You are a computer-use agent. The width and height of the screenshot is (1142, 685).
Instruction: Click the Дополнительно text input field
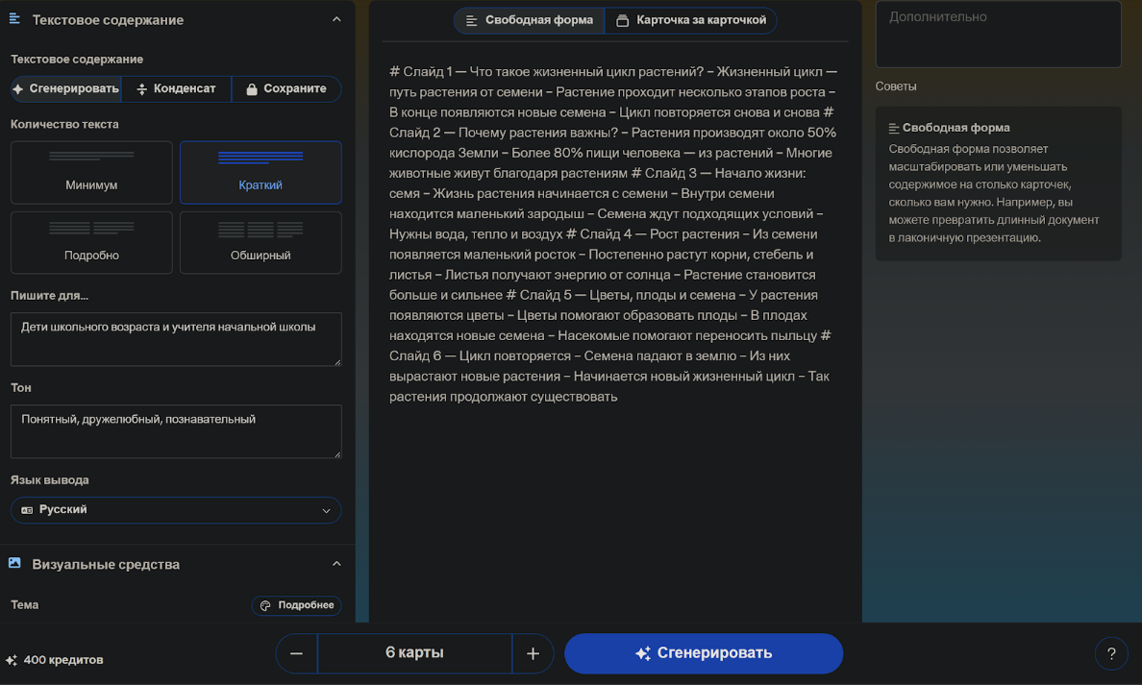point(998,35)
